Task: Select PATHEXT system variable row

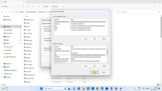Action: [80, 57]
